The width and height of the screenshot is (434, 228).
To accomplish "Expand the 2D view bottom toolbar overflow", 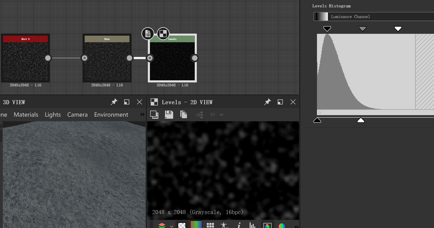I will click(296, 226).
